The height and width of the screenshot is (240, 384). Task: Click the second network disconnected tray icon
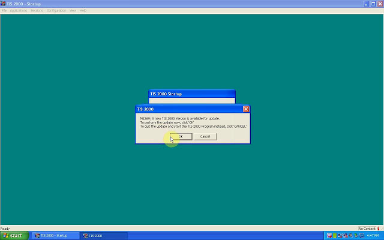click(x=346, y=236)
